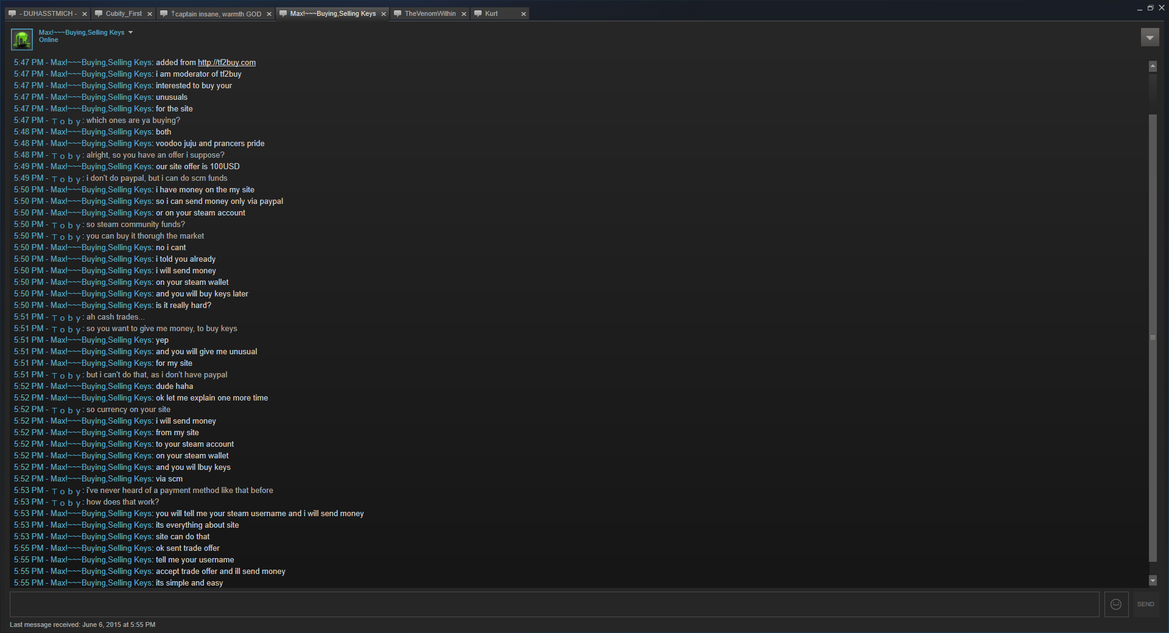
Task: Click the chat history scrollbar thumb
Action: tap(1153, 338)
